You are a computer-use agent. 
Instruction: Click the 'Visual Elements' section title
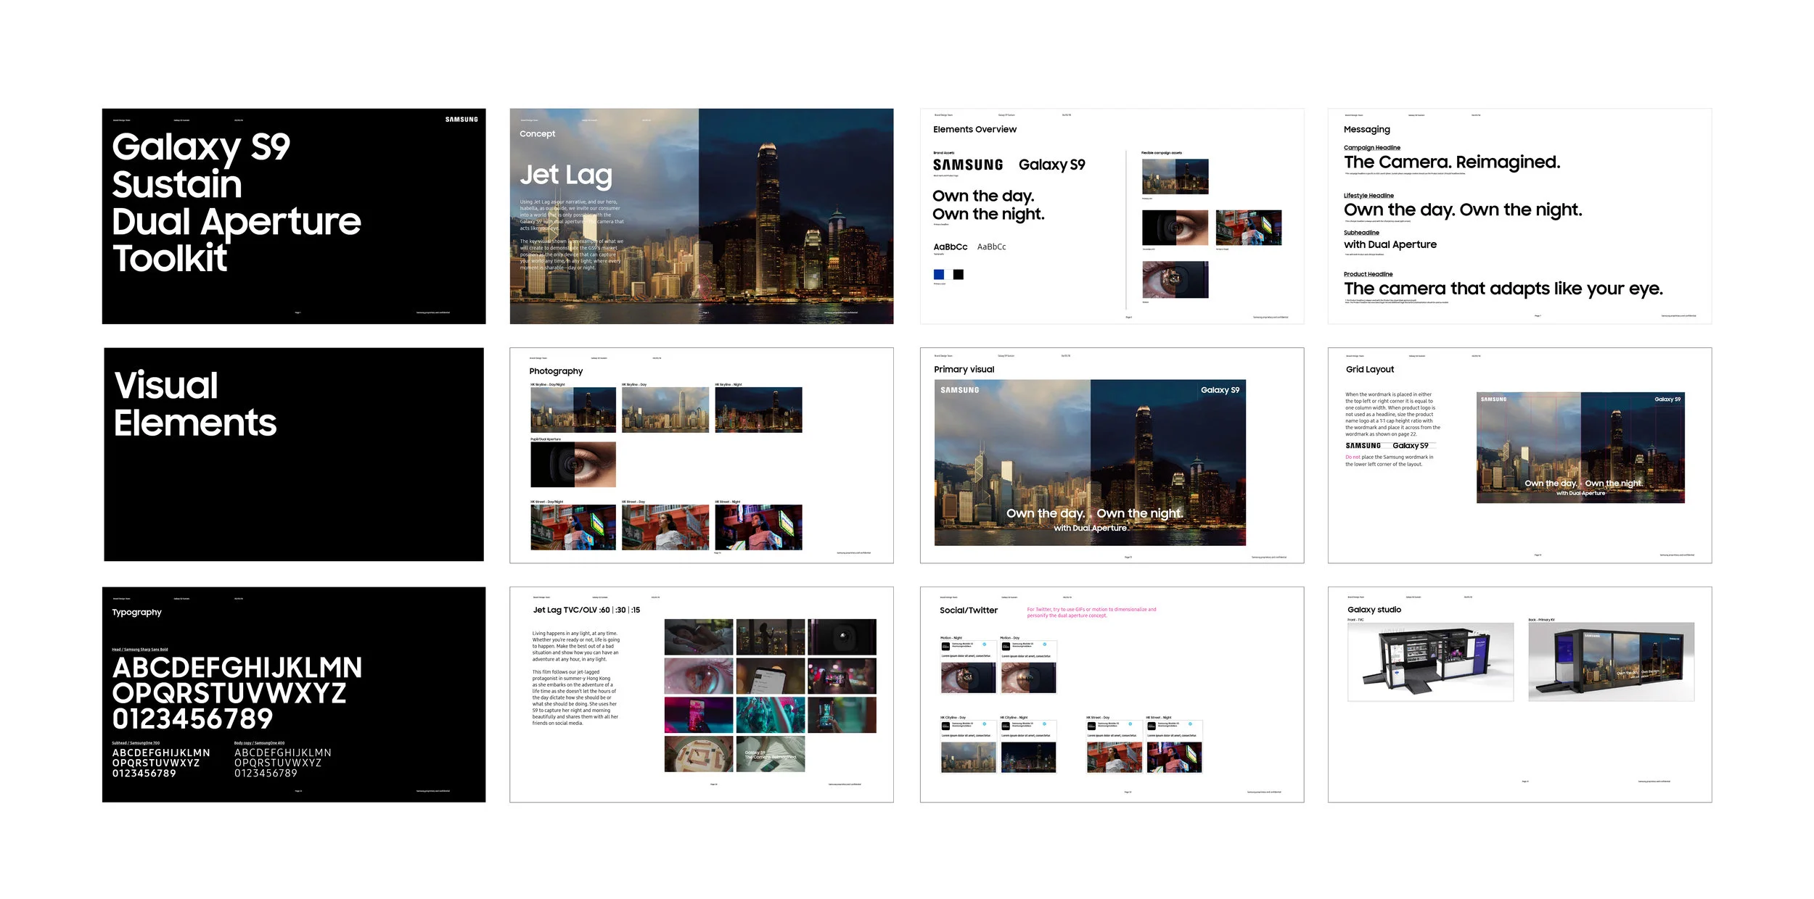[x=194, y=404]
